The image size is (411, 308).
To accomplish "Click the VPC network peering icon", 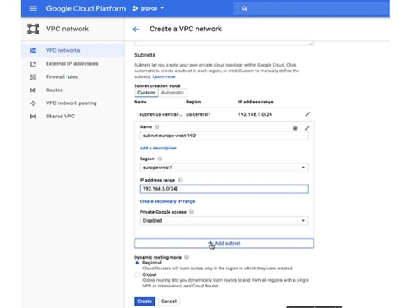I will click(33, 103).
